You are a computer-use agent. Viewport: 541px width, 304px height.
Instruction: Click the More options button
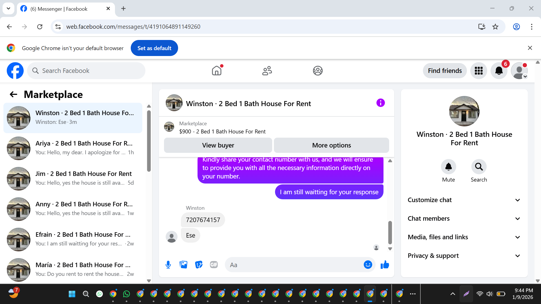tap(331, 145)
